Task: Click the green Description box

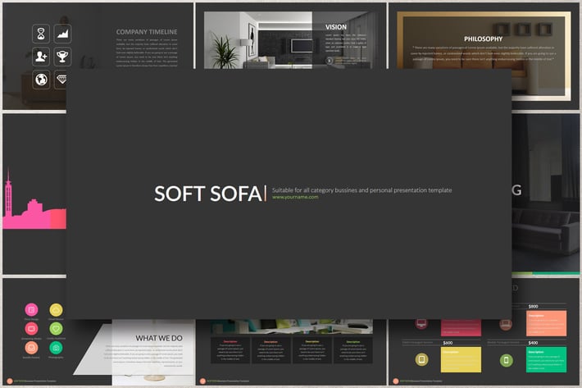Action: click(547, 359)
